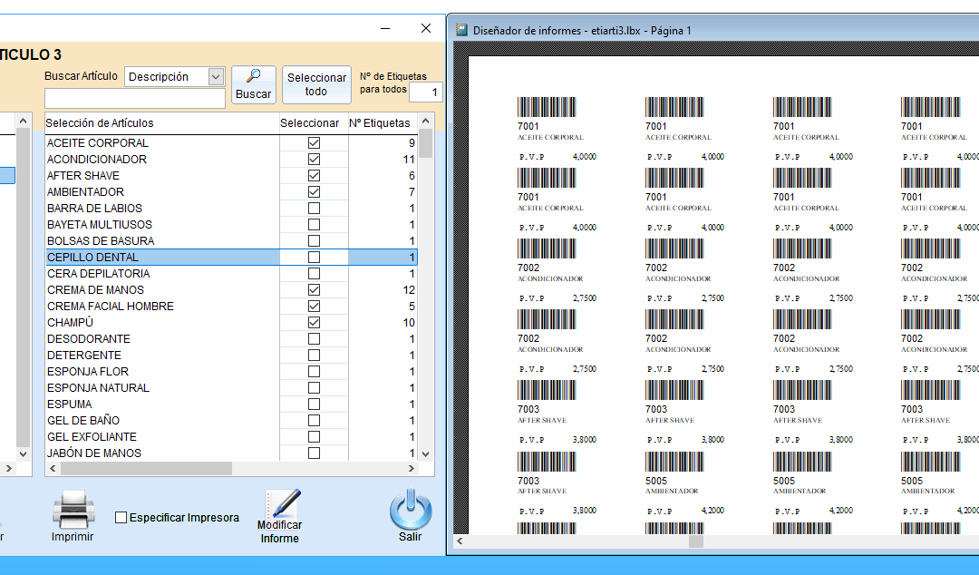Click article list vertical scrollbar down arrow
979x575 pixels.
pos(426,453)
